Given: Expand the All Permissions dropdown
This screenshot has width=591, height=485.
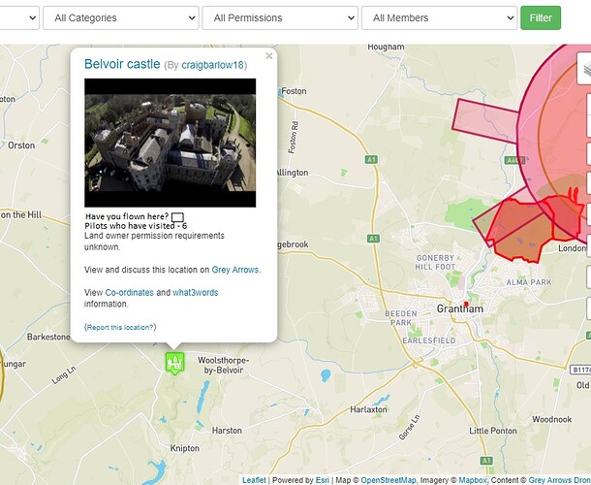Looking at the screenshot, I should [x=279, y=17].
